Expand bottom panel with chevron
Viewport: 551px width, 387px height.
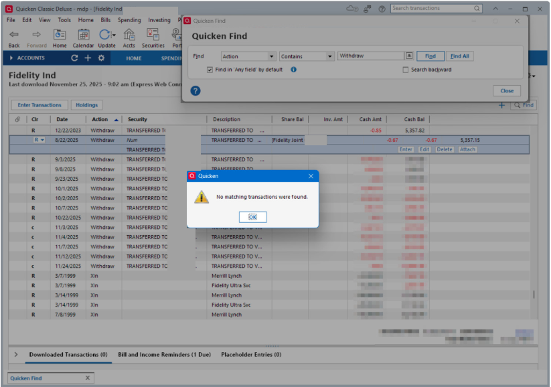[16, 354]
